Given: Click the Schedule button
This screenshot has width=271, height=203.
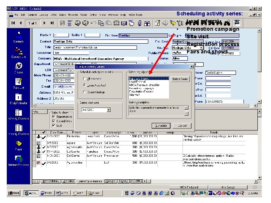Looking at the screenshot, I should pyautogui.click(x=161, y=126).
